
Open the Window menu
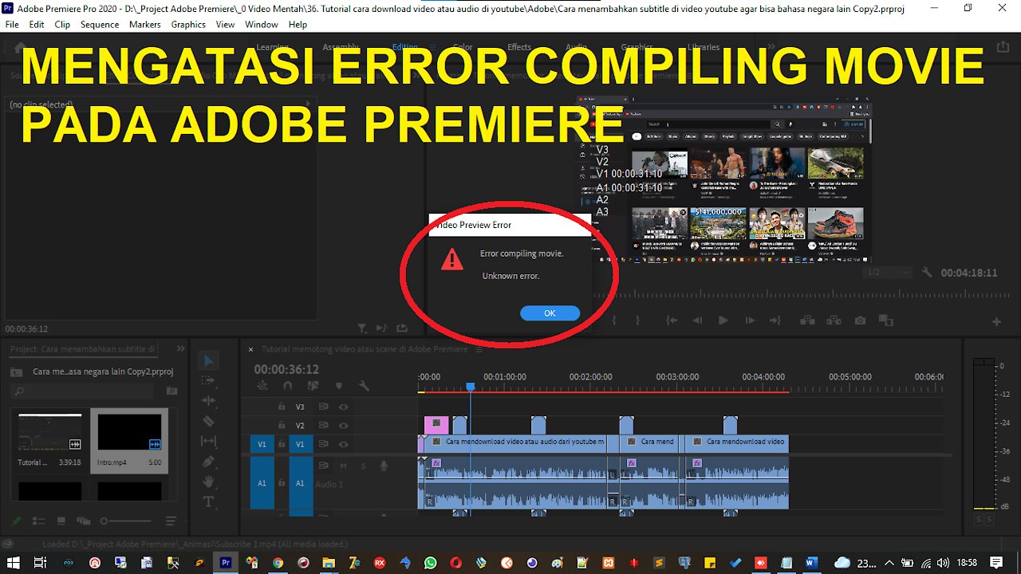click(262, 25)
